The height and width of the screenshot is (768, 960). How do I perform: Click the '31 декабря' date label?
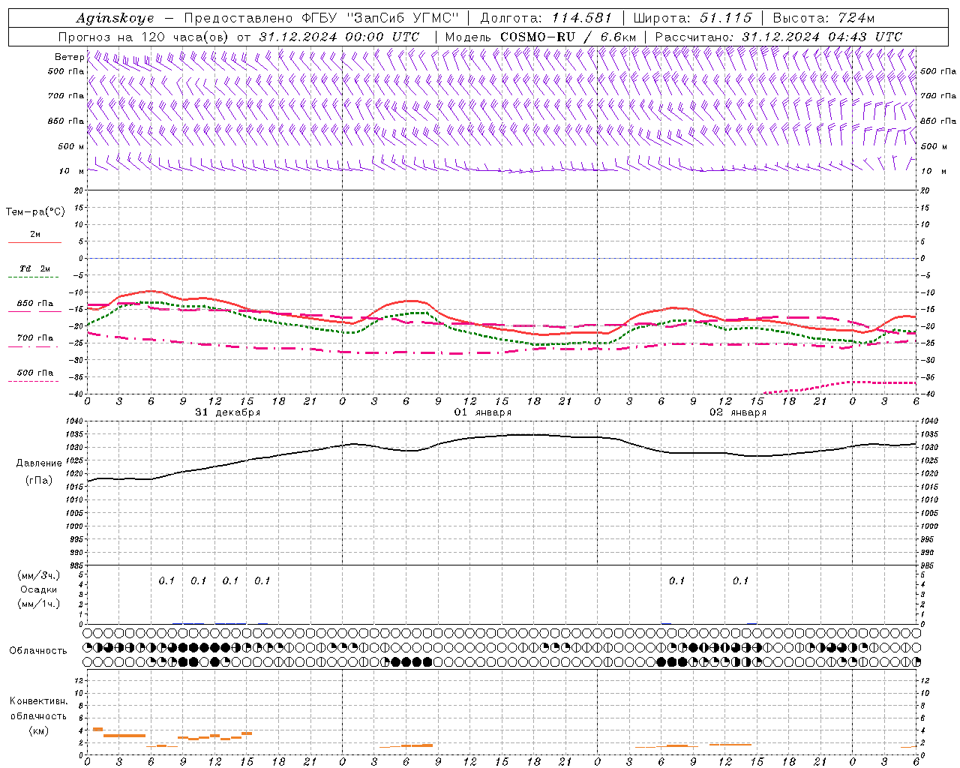coord(228,412)
